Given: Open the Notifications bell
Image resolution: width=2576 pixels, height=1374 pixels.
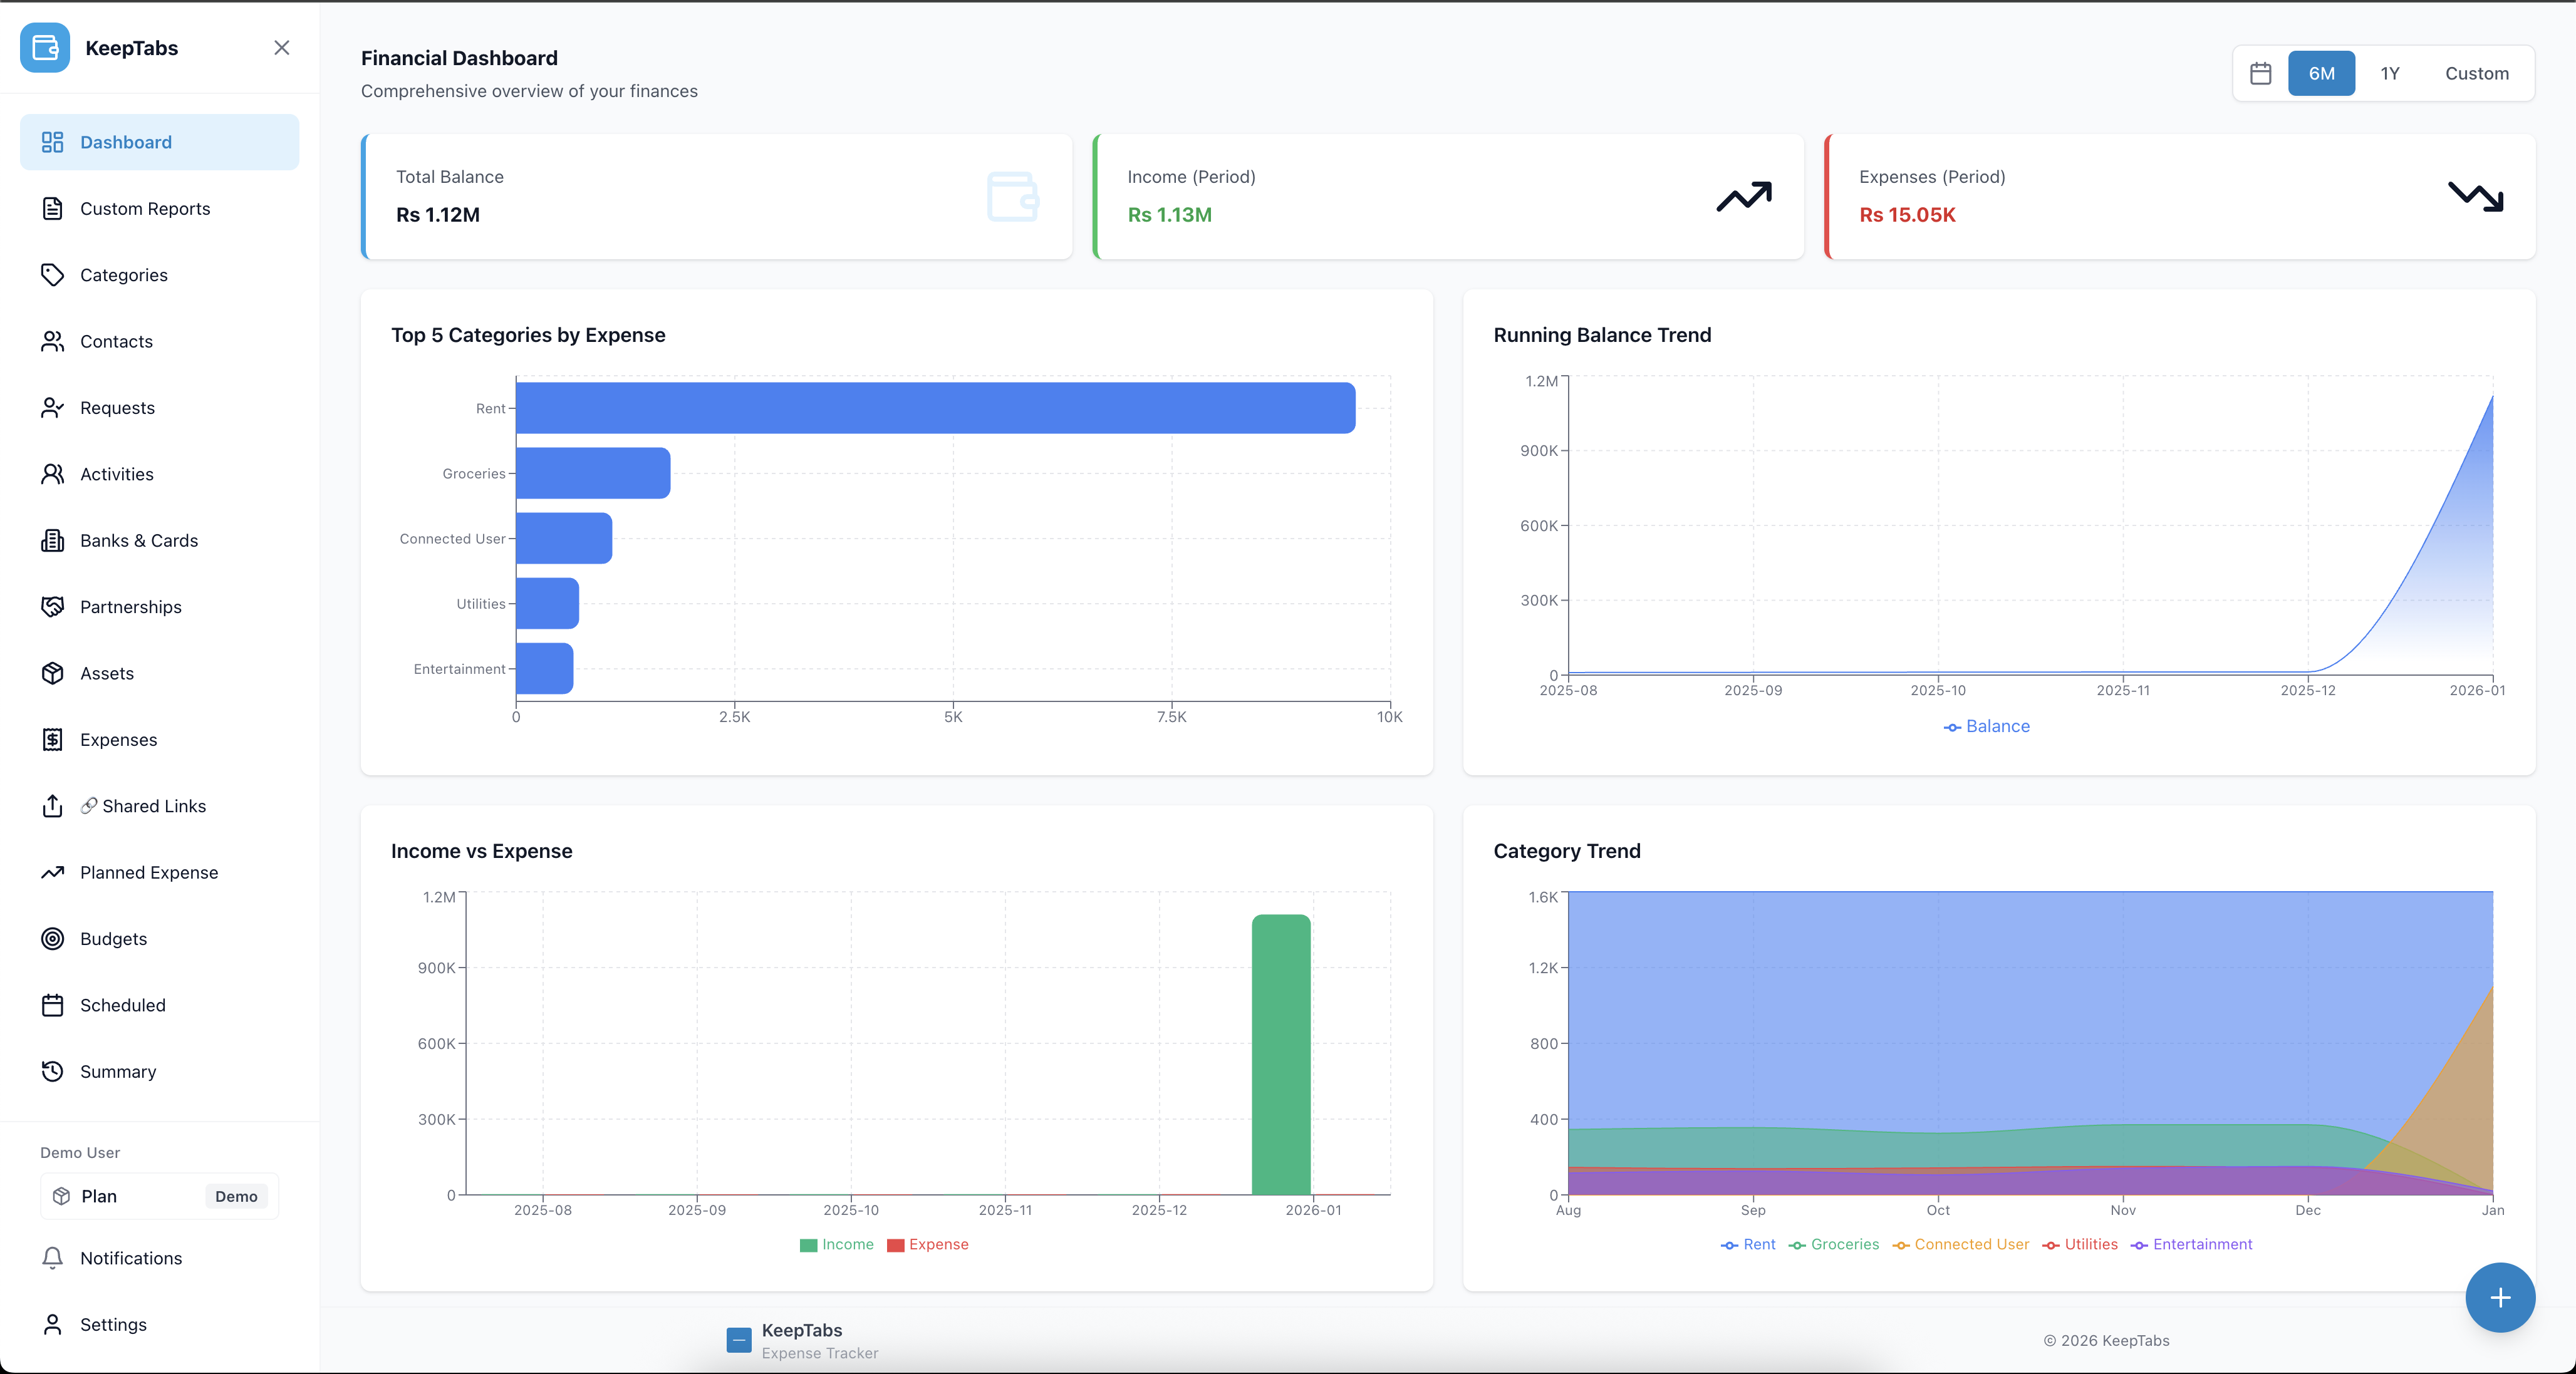Looking at the screenshot, I should (x=53, y=1258).
